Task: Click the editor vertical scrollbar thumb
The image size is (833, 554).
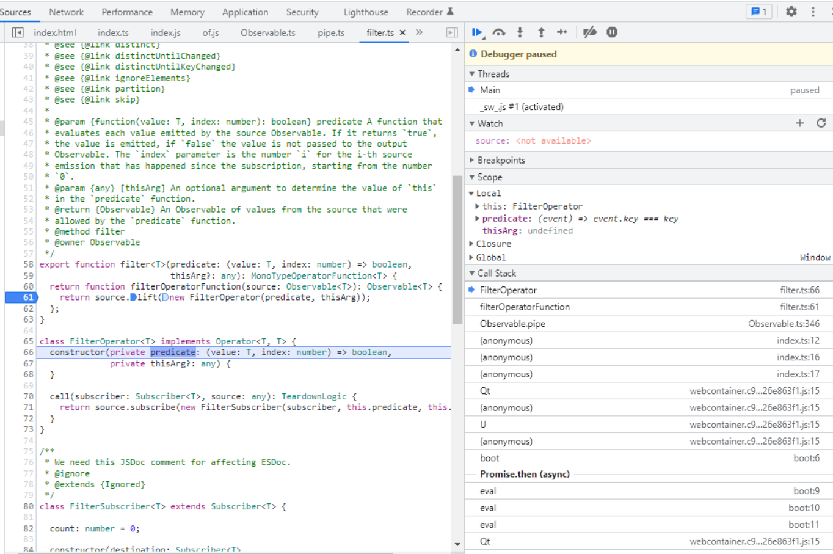Action: pos(457,250)
